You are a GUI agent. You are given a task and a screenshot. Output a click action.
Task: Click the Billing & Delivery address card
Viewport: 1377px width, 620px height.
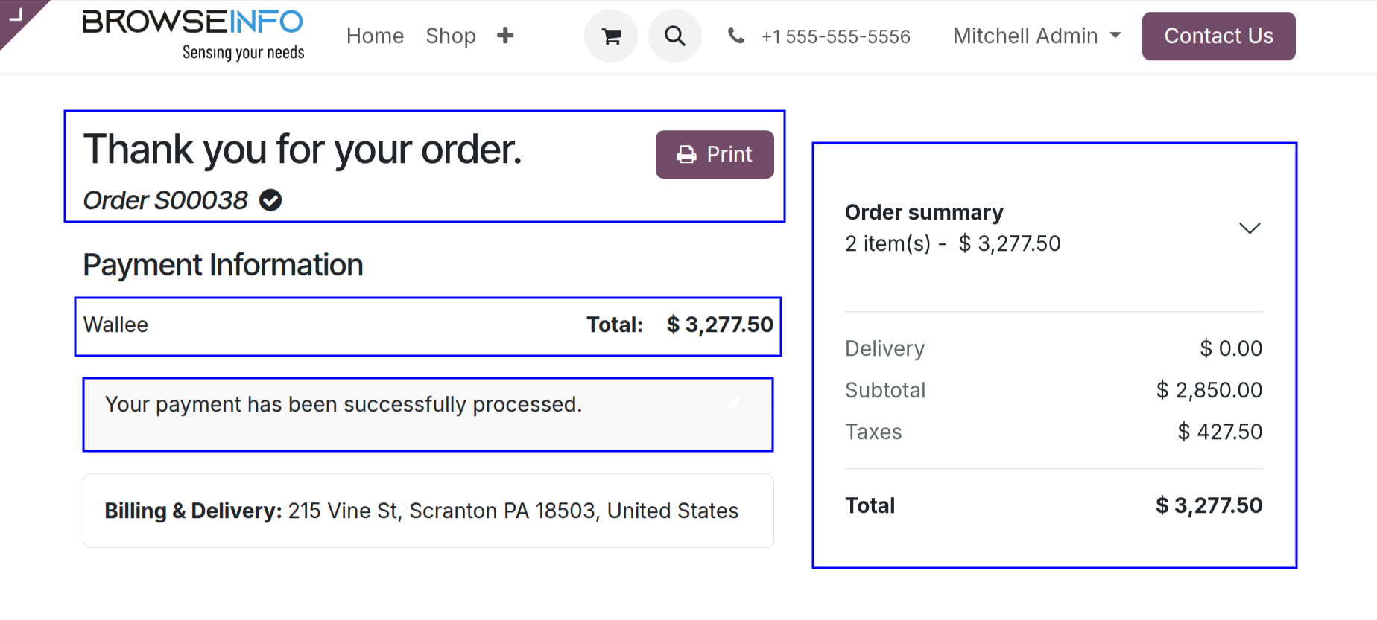point(428,511)
